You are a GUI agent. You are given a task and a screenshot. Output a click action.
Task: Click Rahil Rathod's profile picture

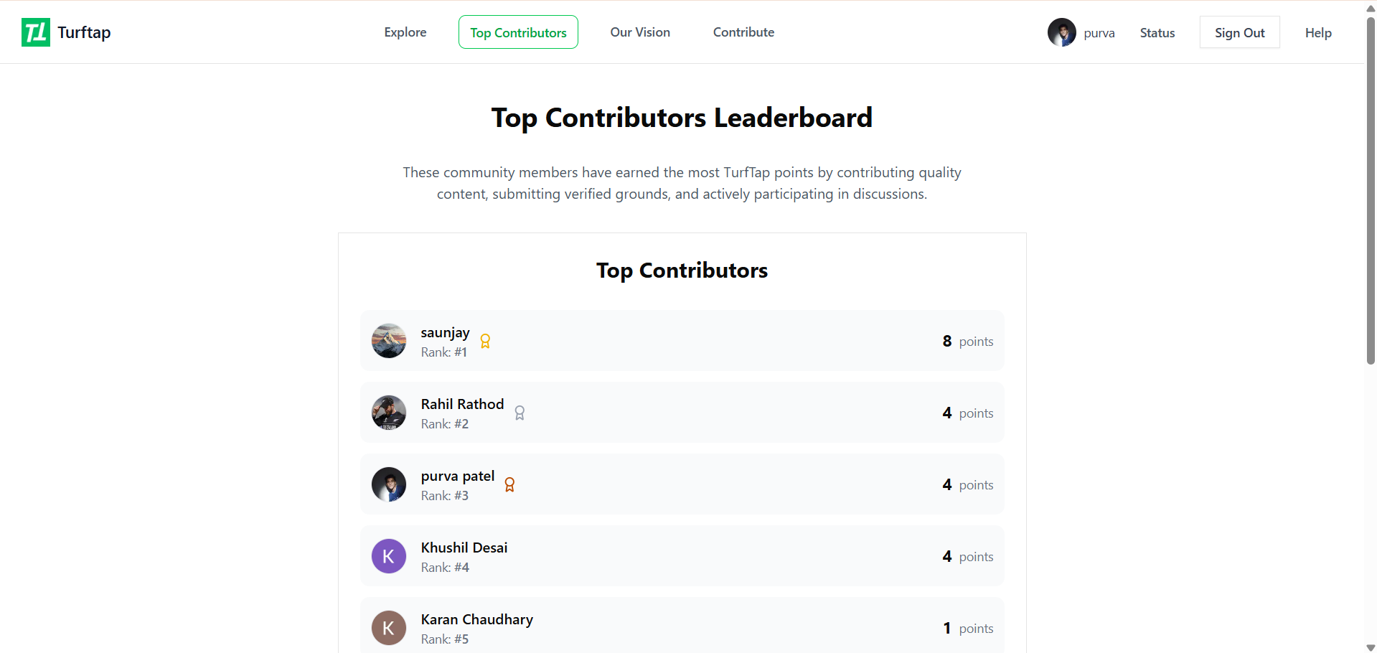coord(389,413)
